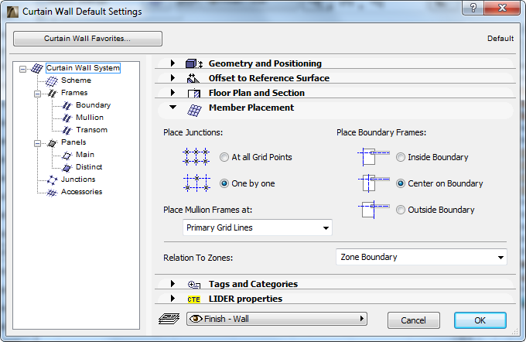Click the Offset to Reference Surface icon
526x342 pixels.
pos(193,78)
